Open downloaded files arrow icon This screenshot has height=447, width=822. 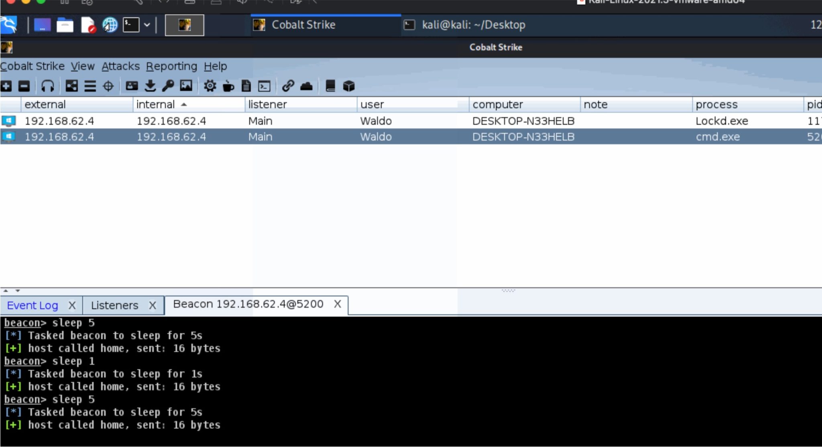click(150, 86)
